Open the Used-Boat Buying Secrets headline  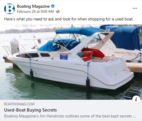click(x=30, y=110)
